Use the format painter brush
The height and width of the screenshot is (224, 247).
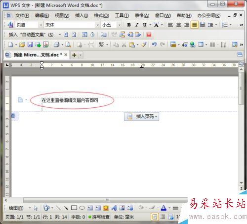tap(144, 45)
